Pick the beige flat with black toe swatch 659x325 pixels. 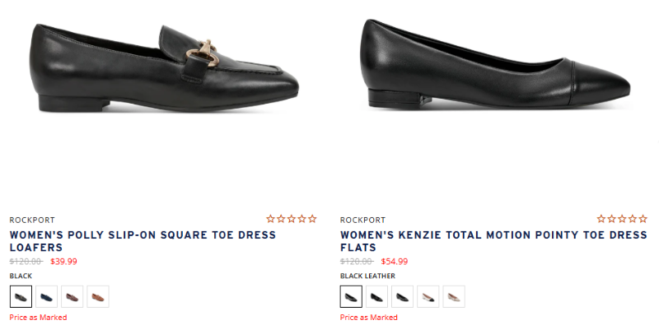point(428,296)
